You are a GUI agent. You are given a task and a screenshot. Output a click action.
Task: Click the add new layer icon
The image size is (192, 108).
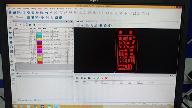(x=16, y=25)
